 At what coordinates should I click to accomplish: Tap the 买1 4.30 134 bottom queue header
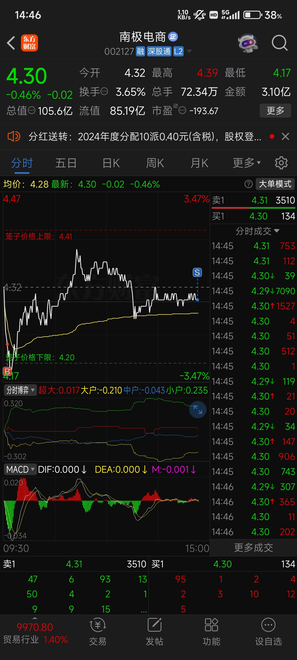tap(223, 564)
